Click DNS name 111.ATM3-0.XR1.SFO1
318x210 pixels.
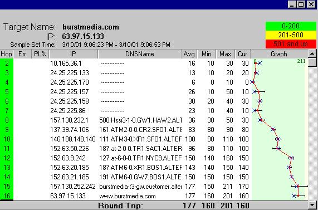[x=140, y=139]
